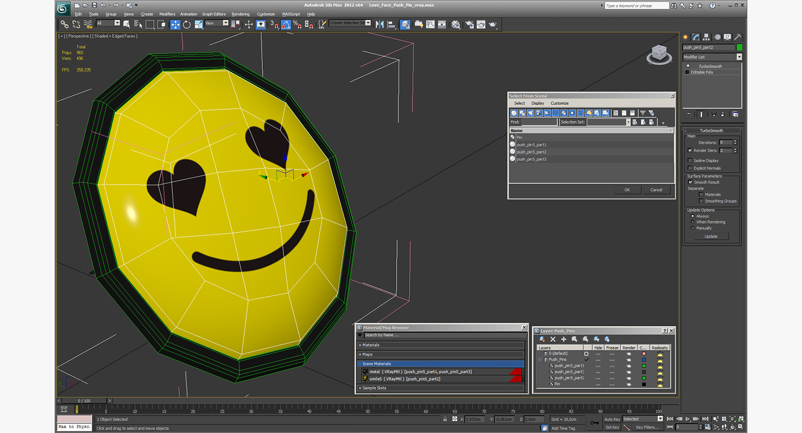Screen dimensions: 802x433
Task: Activate the Select and Rotate tool
Action: click(187, 24)
